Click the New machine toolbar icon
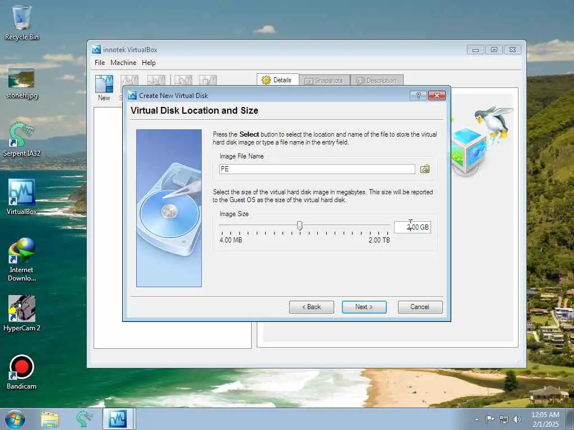The width and height of the screenshot is (574, 430). tap(104, 88)
